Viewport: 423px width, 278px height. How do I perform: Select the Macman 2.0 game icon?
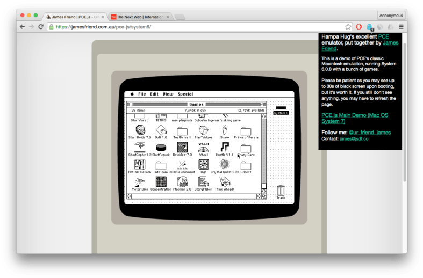click(x=182, y=181)
